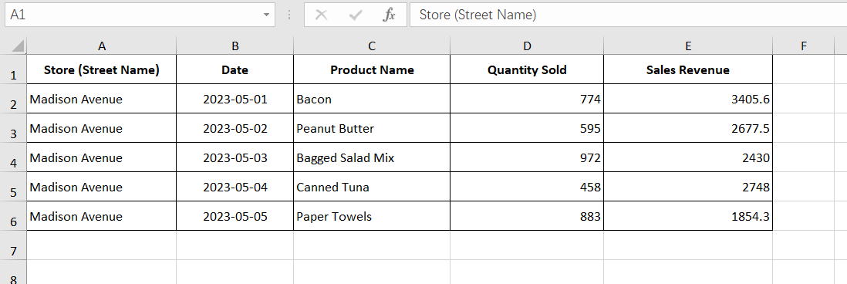Select row 3 header

click(x=13, y=128)
